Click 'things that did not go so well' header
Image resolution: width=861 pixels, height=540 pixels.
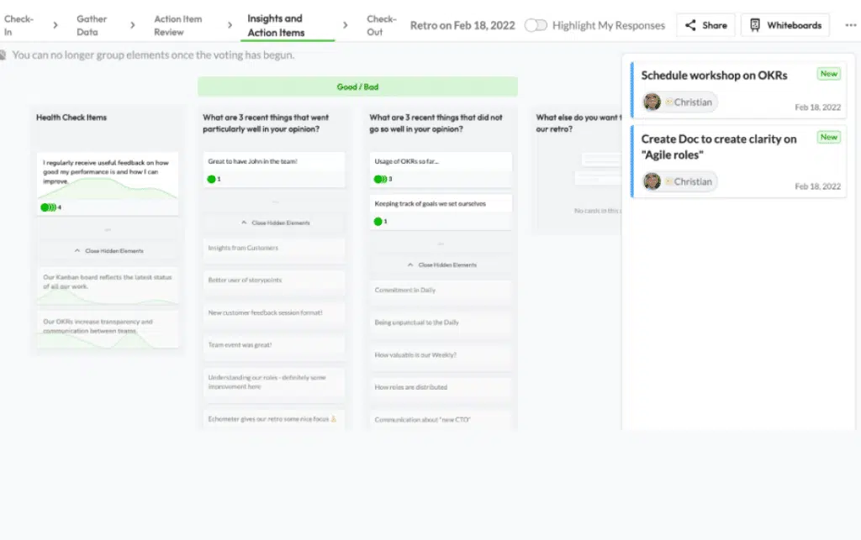click(436, 123)
